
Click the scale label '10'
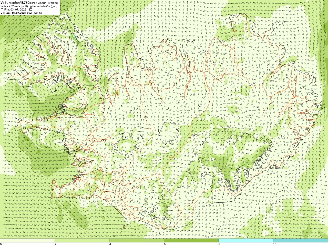[x=274, y=244]
